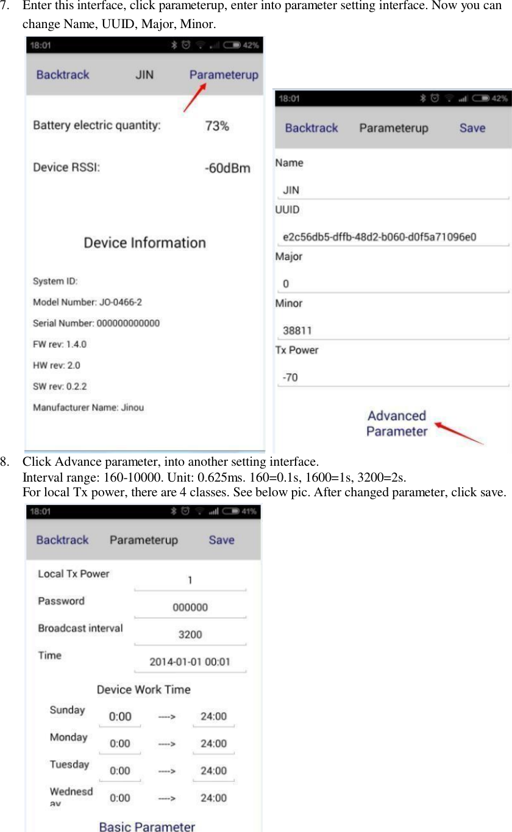Screen dimensions: 512x832
Task: Click Parameterup title on Local Tx Power screen
Action: (144, 540)
